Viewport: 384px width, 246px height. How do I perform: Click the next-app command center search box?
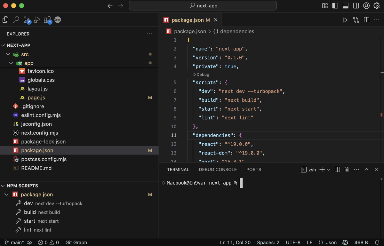click(203, 6)
